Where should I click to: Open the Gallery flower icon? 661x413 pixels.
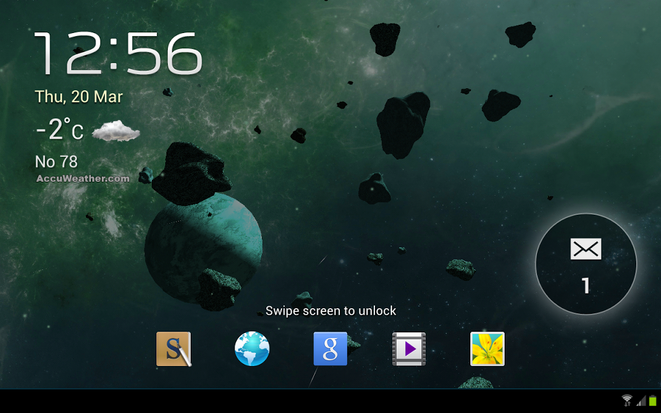point(487,349)
